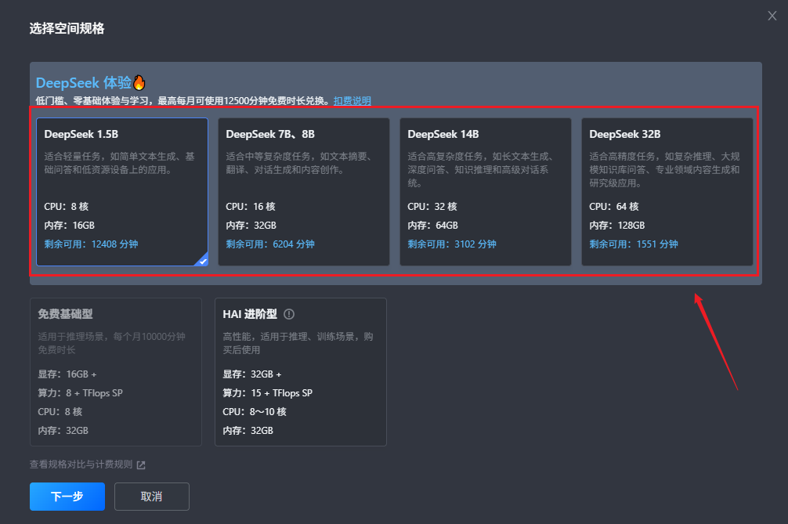This screenshot has height=524, width=788.
Task: Click the 内存：128GB text
Action: (617, 226)
